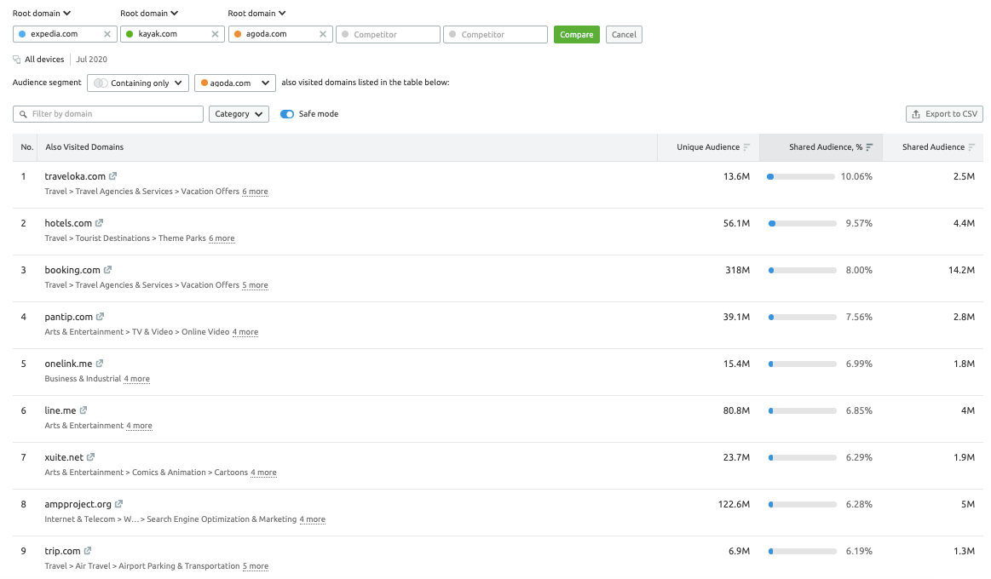The height and width of the screenshot is (579, 991).
Task: Show 6 more categories for traveloka.com
Action: point(255,192)
